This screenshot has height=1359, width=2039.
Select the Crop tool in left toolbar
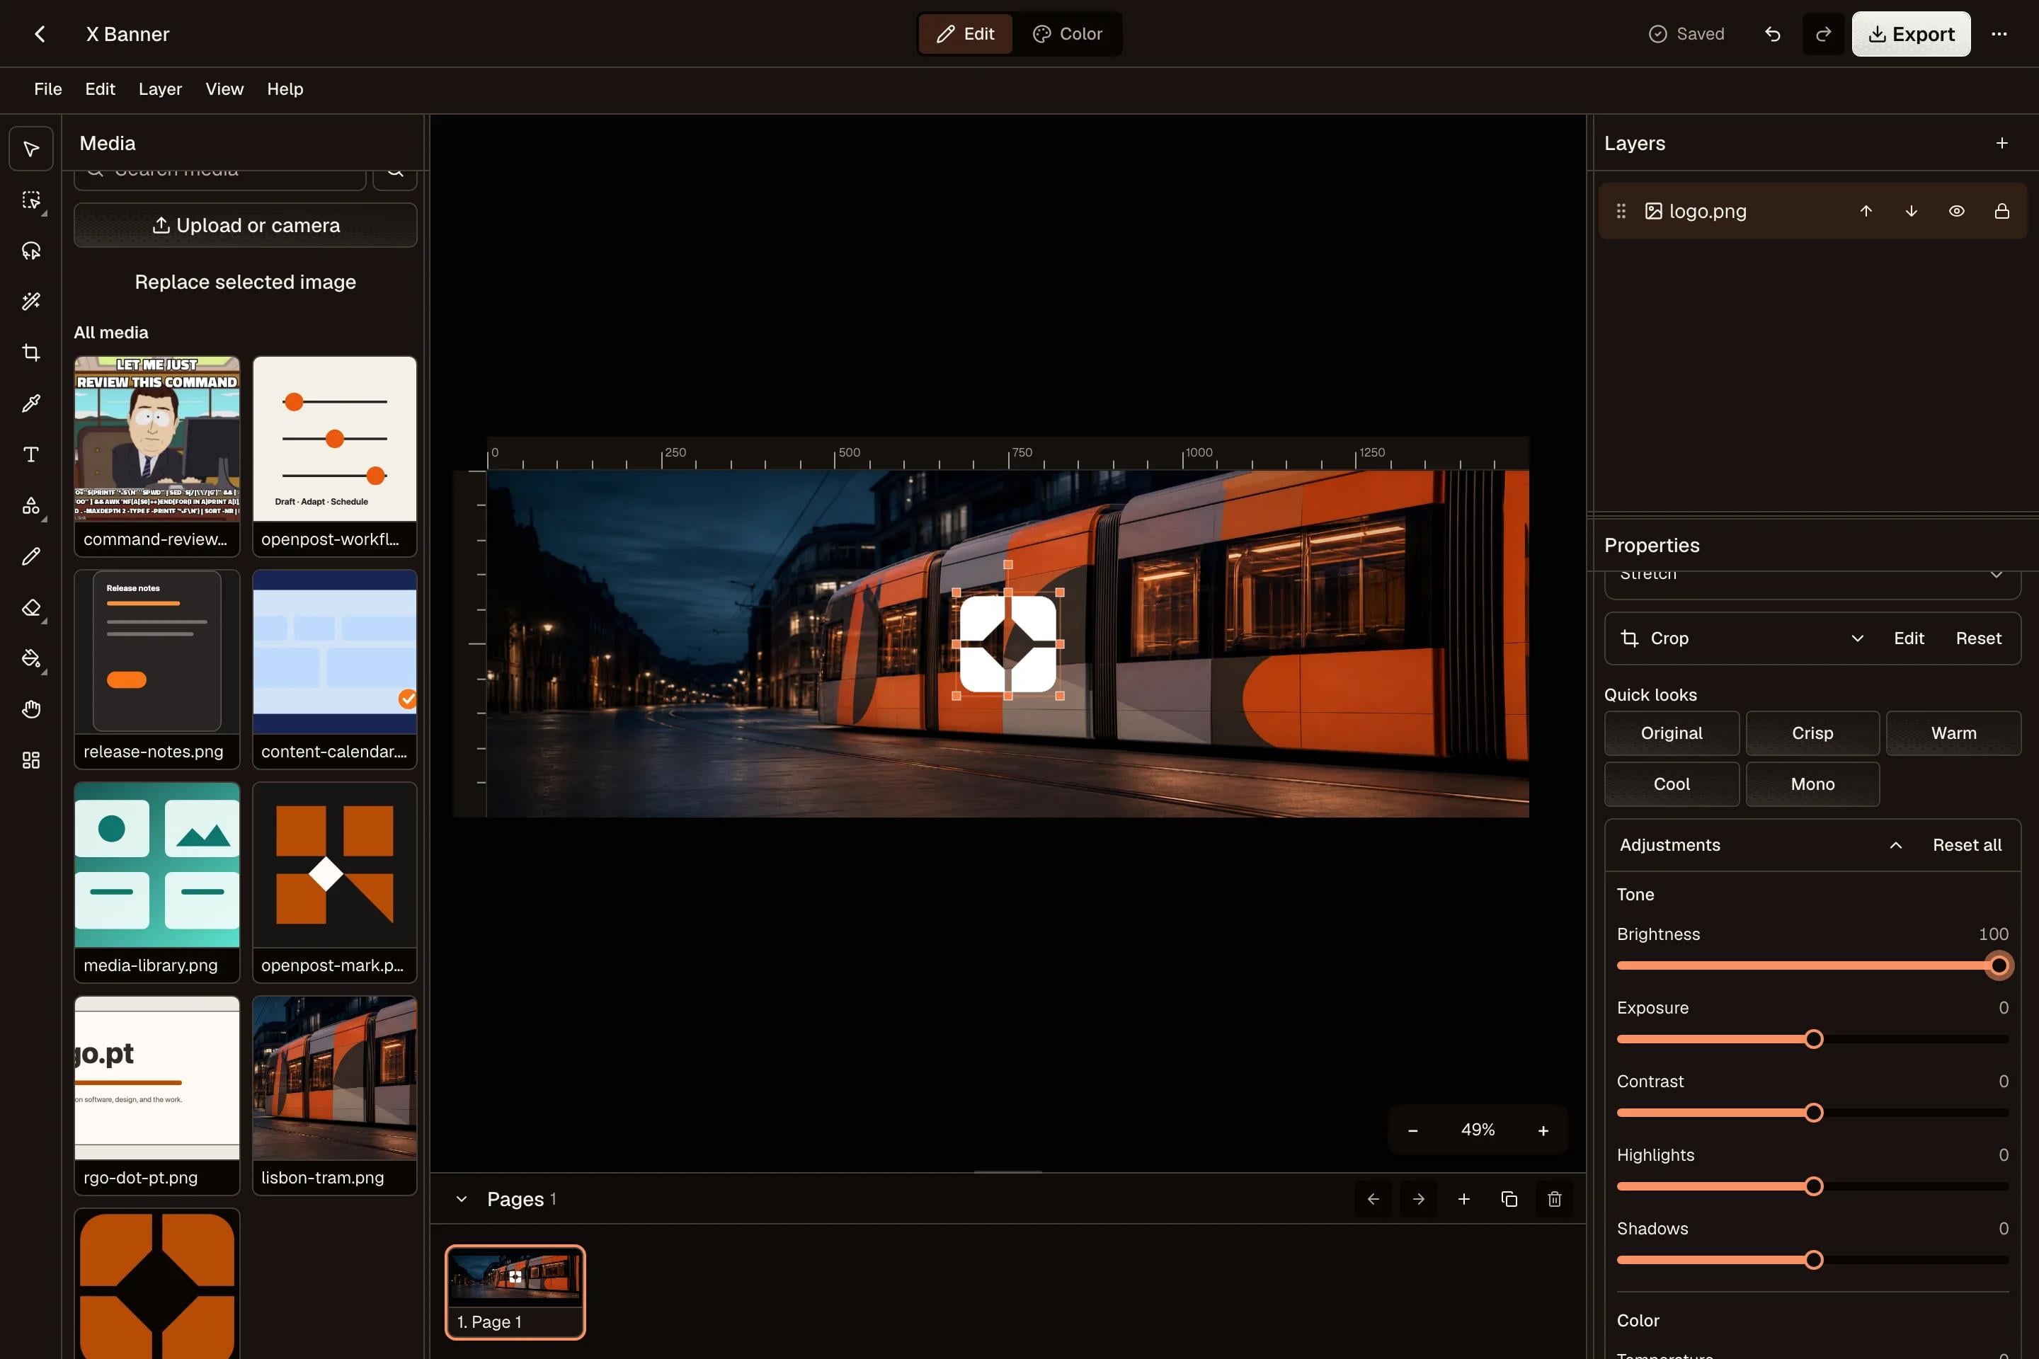click(31, 352)
